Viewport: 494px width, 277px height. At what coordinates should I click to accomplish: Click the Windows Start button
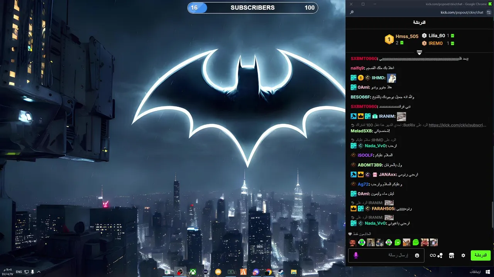(x=488, y=272)
